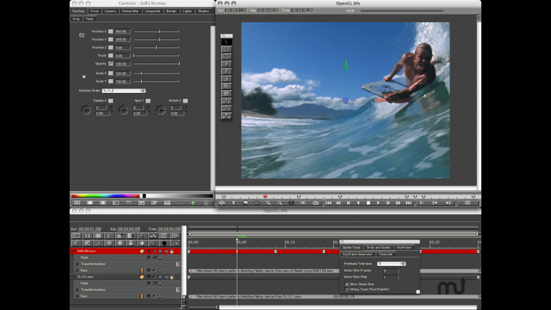Image resolution: width=551 pixels, height=310 pixels.
Task: Switch to the Camera tab
Action: pos(110,11)
